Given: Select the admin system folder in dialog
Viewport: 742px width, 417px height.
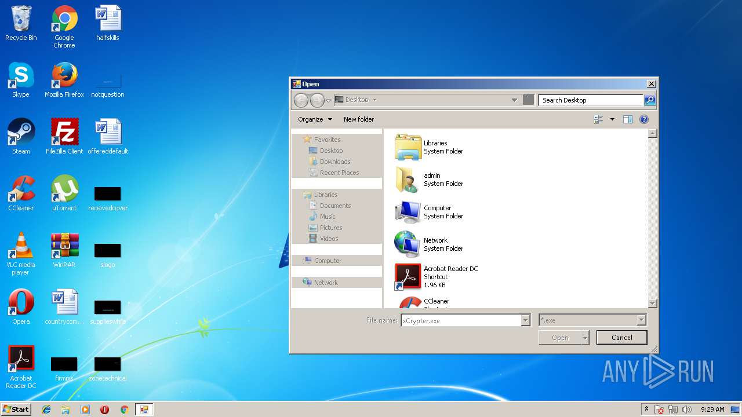Looking at the screenshot, I should (429, 180).
